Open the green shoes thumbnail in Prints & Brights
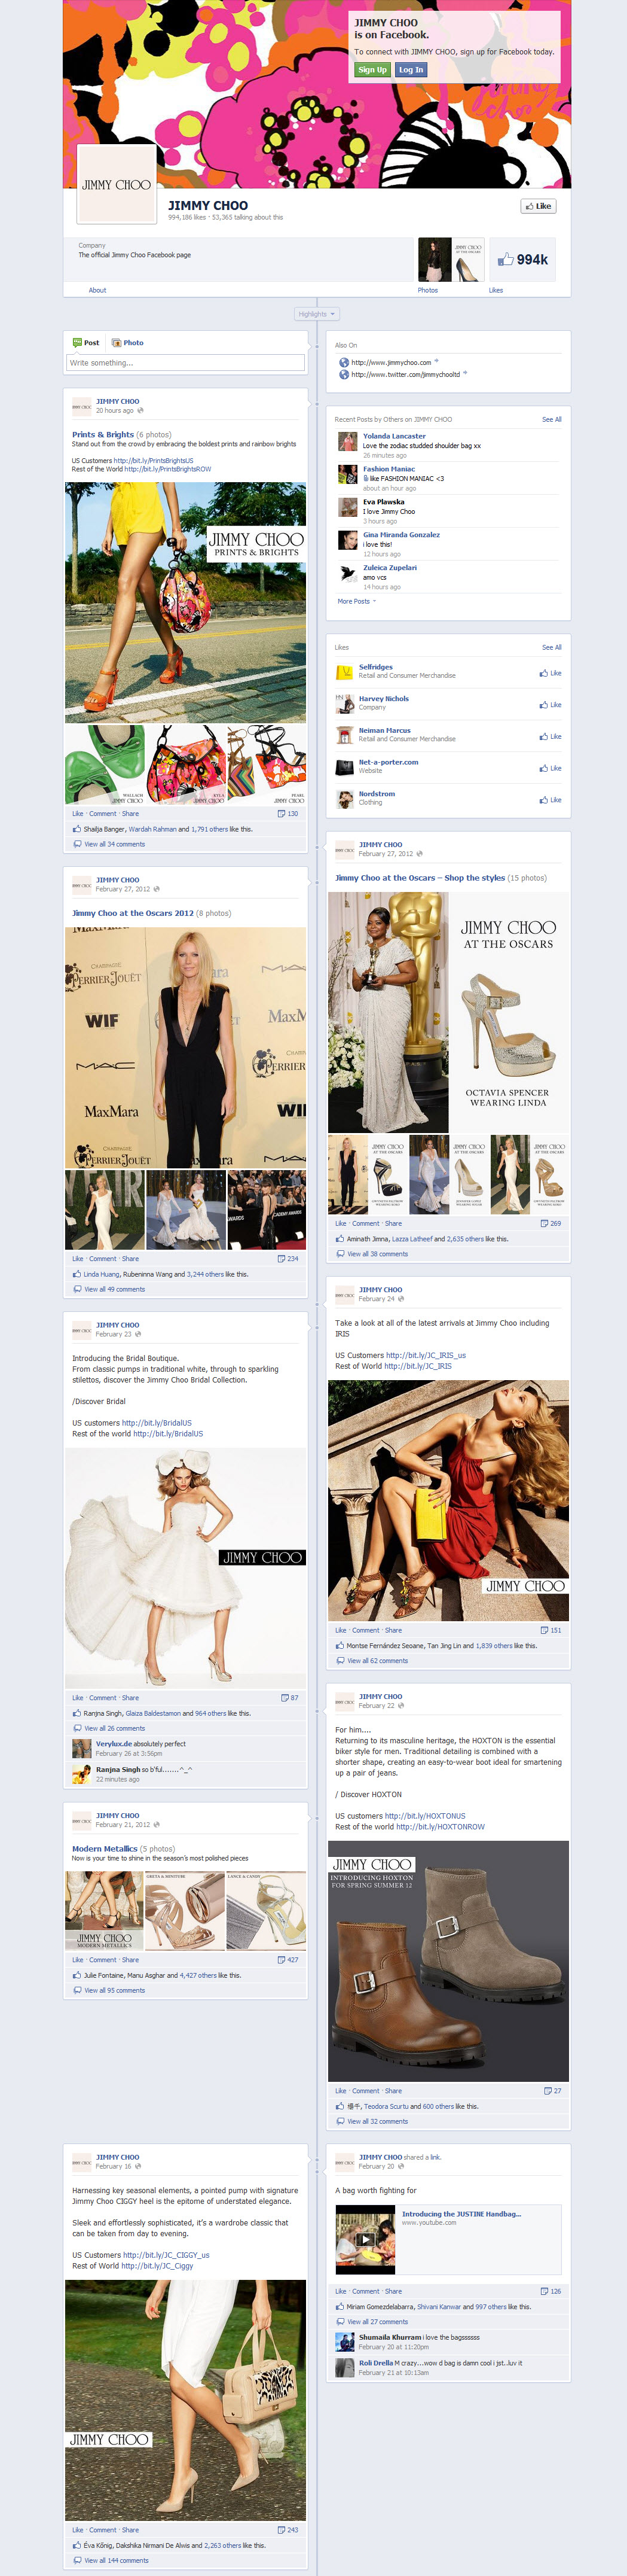The height and width of the screenshot is (2576, 627). (105, 765)
